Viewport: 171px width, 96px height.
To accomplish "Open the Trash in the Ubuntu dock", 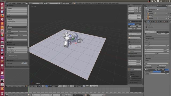I will coord(2,94).
